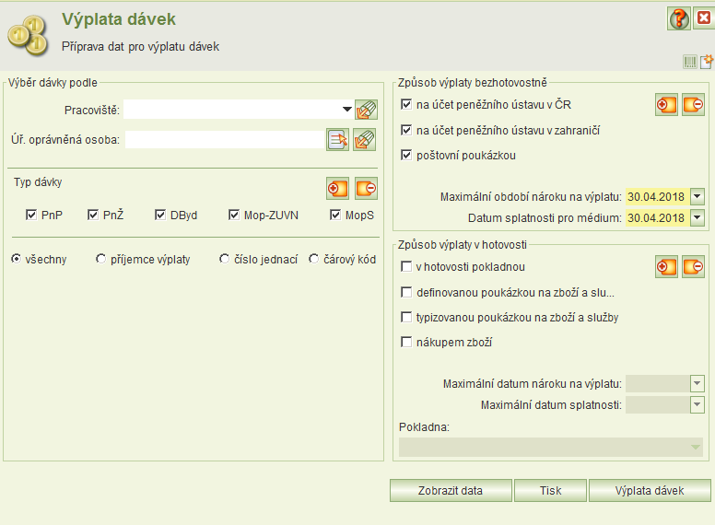This screenshot has height=525, width=715.
Task: Select the příjemce výplaty radio option
Action: tap(100, 259)
